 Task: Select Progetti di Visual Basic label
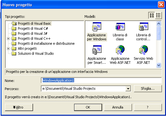[34, 23]
